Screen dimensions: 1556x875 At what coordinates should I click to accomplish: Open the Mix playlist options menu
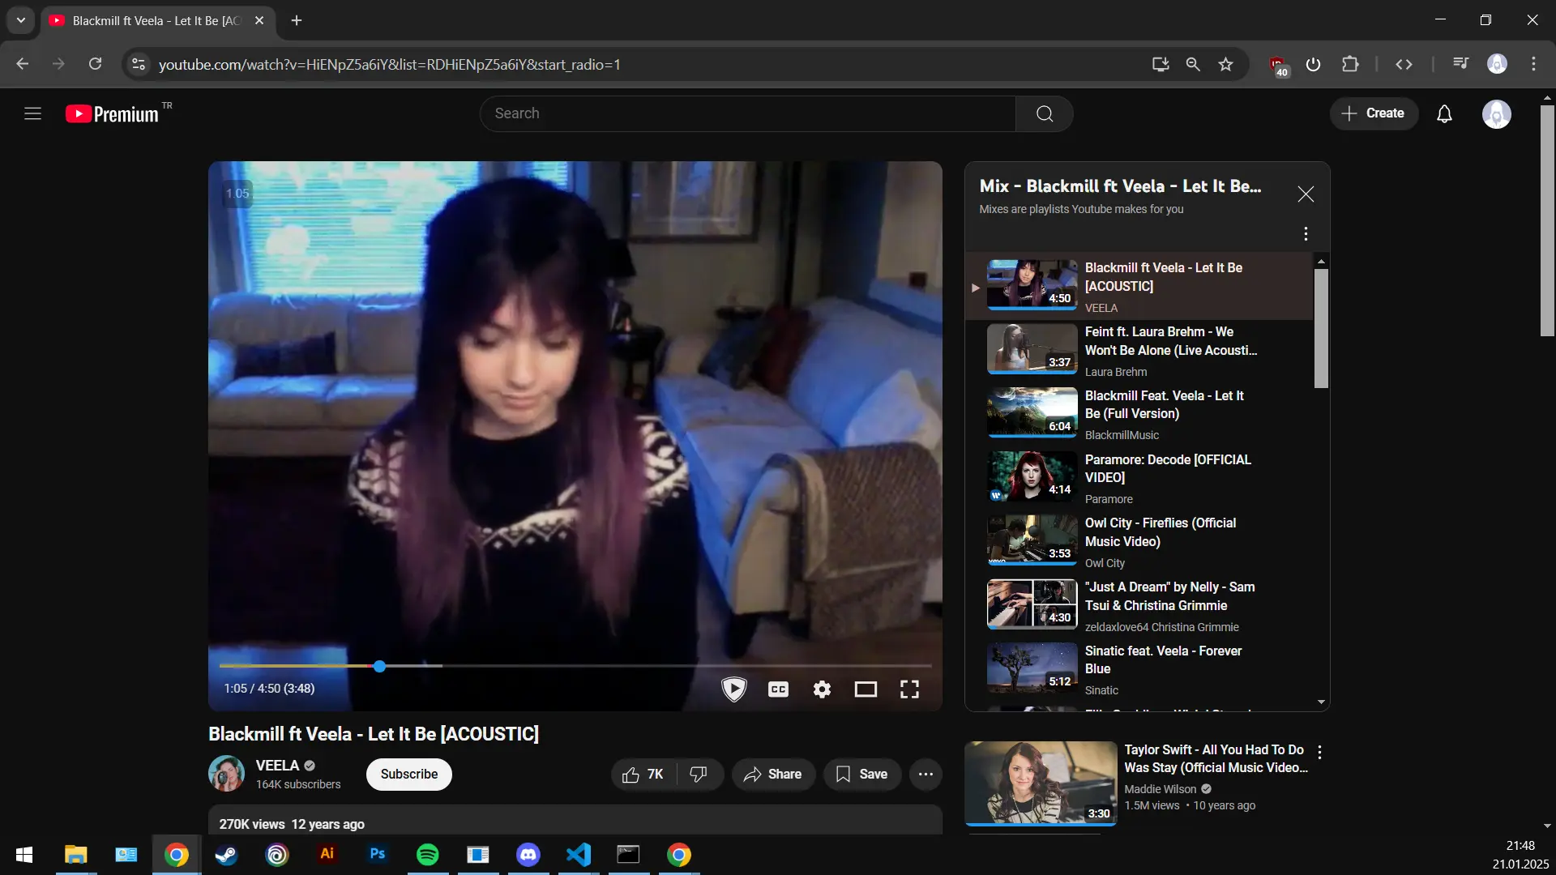(1306, 234)
